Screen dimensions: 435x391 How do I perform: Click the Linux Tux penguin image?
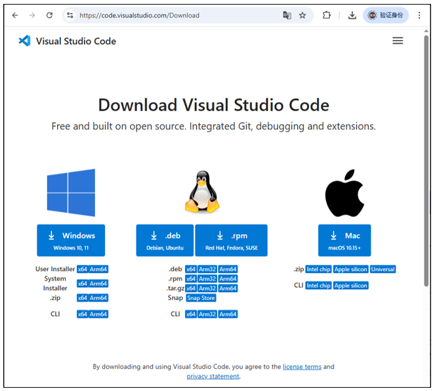point(202,192)
